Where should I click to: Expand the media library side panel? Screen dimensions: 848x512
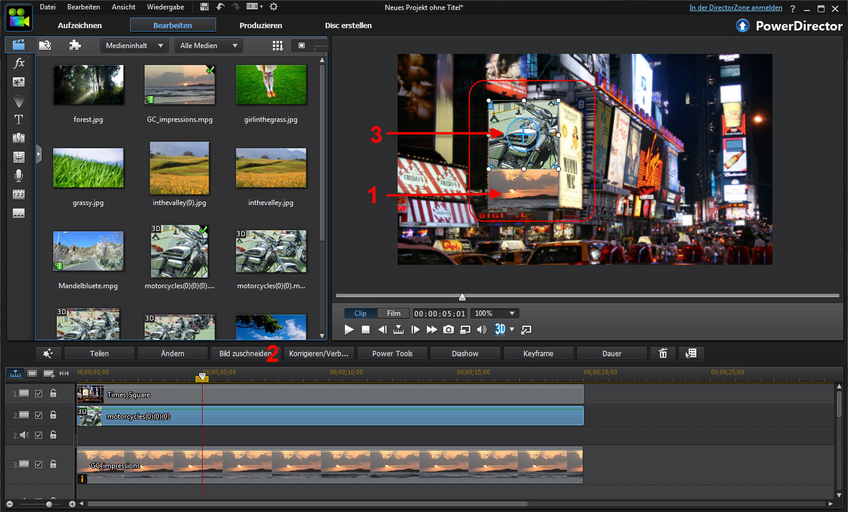click(x=39, y=154)
